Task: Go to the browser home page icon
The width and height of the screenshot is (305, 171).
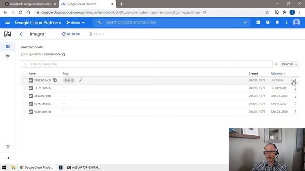Action: (28, 12)
